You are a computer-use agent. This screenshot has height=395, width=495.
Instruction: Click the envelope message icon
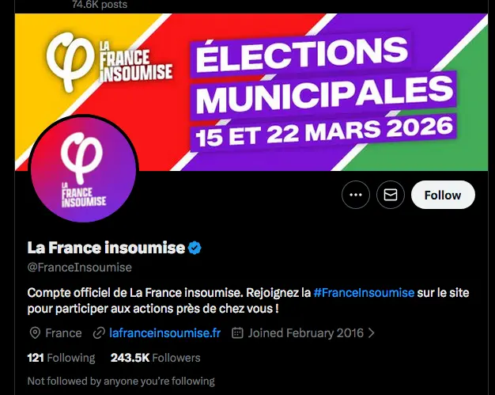(x=391, y=195)
